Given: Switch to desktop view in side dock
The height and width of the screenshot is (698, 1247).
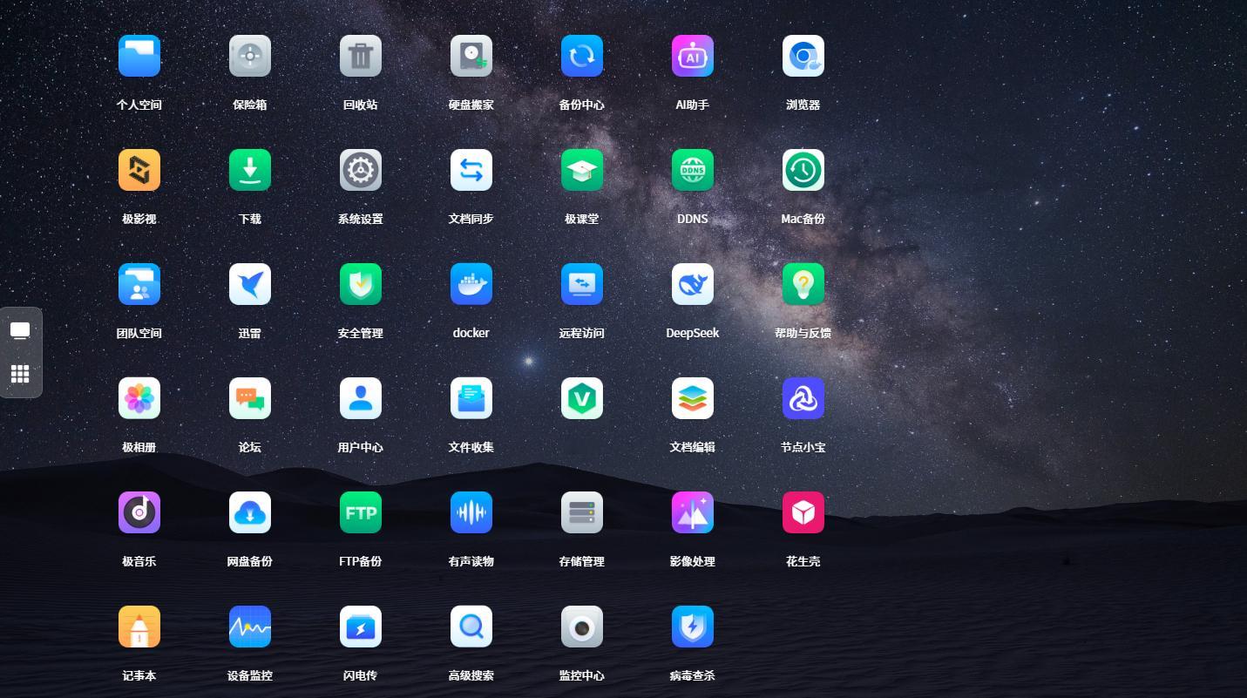Looking at the screenshot, I should [20, 331].
